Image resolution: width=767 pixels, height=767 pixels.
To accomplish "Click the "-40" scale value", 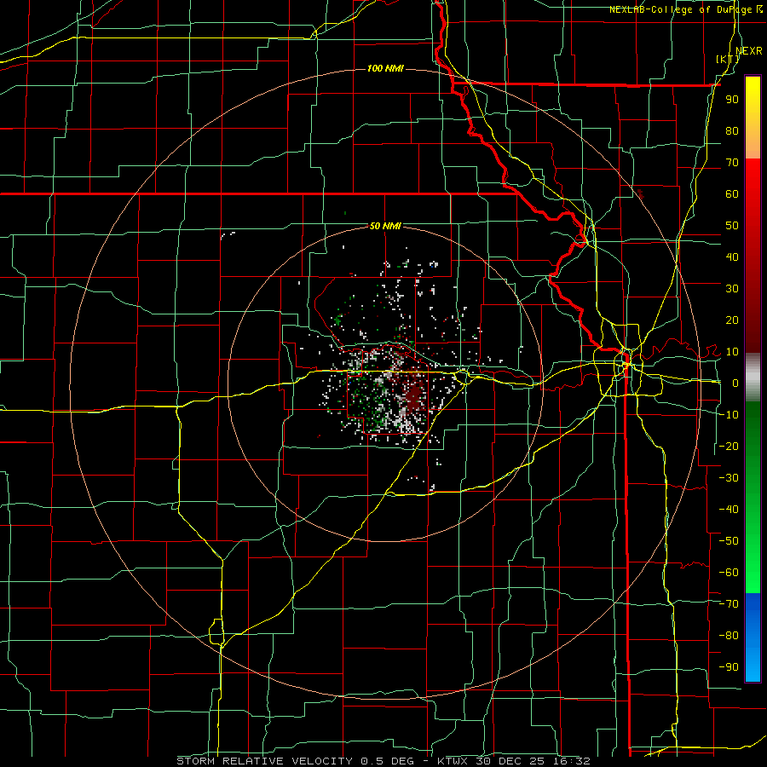I will pos(729,510).
